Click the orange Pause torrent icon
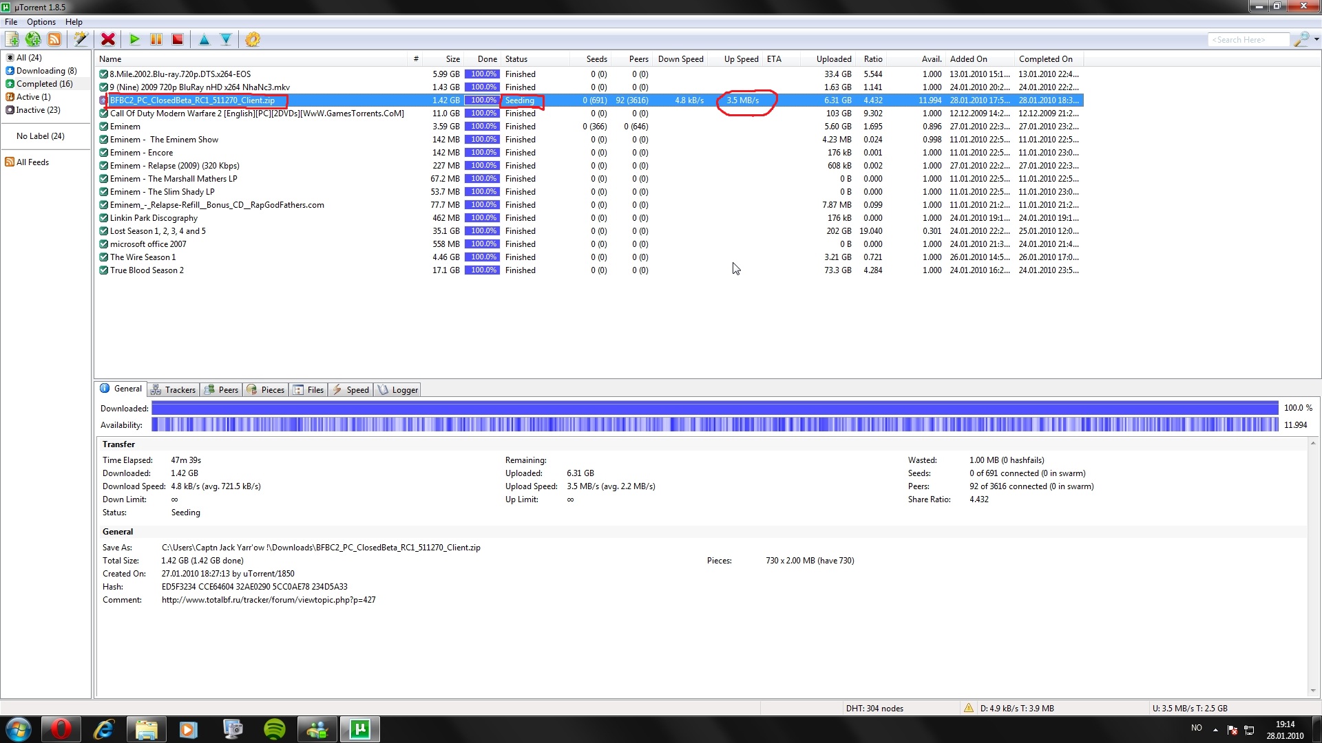The width and height of the screenshot is (1322, 743). [x=156, y=39]
